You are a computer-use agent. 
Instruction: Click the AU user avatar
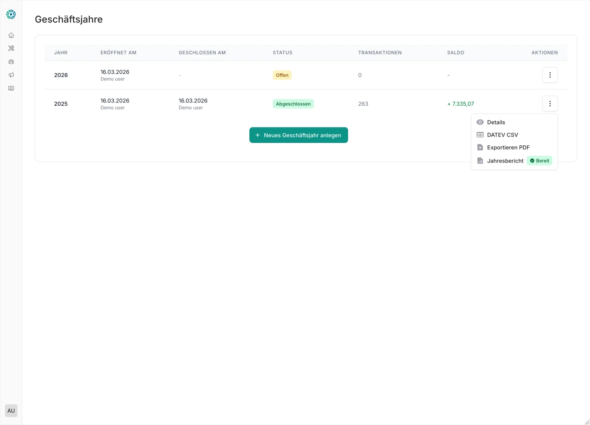[11, 411]
